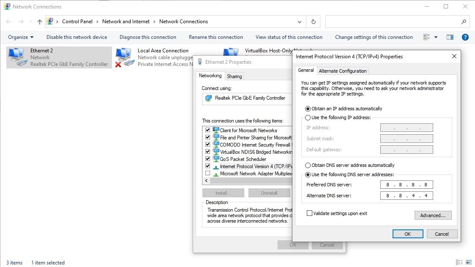
Task: Click the Network Connections breadcrumb
Action: [183, 22]
